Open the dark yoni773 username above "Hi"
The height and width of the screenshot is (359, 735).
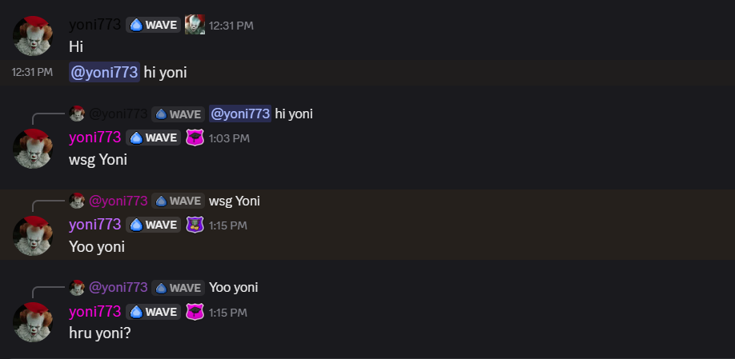[94, 24]
